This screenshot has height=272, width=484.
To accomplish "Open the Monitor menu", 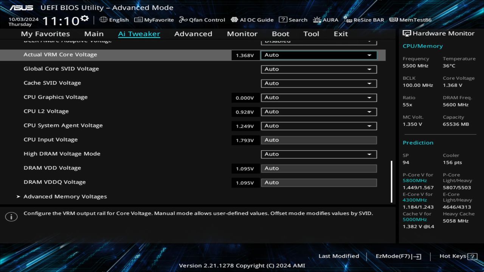I will coord(242,34).
